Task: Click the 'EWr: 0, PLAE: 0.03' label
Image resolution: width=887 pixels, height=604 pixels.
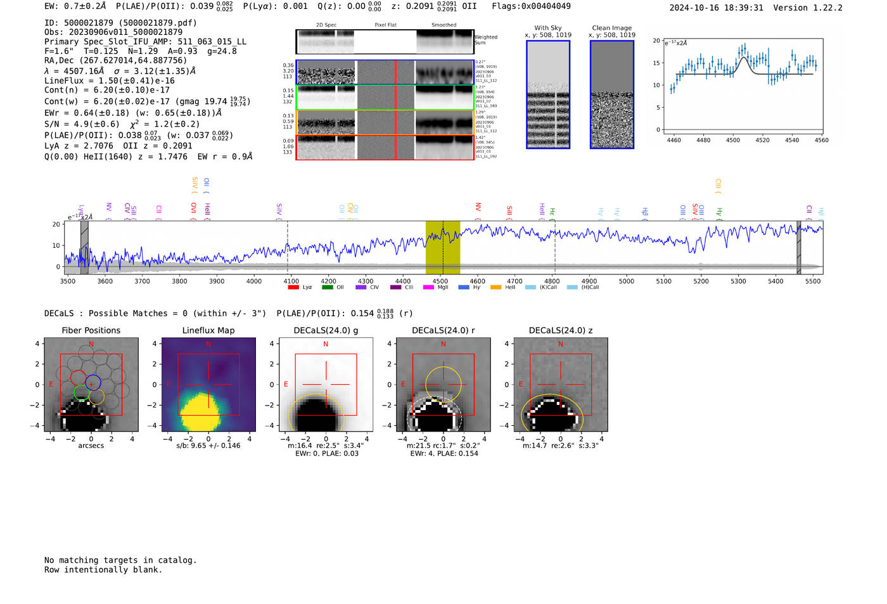Action: point(326,454)
